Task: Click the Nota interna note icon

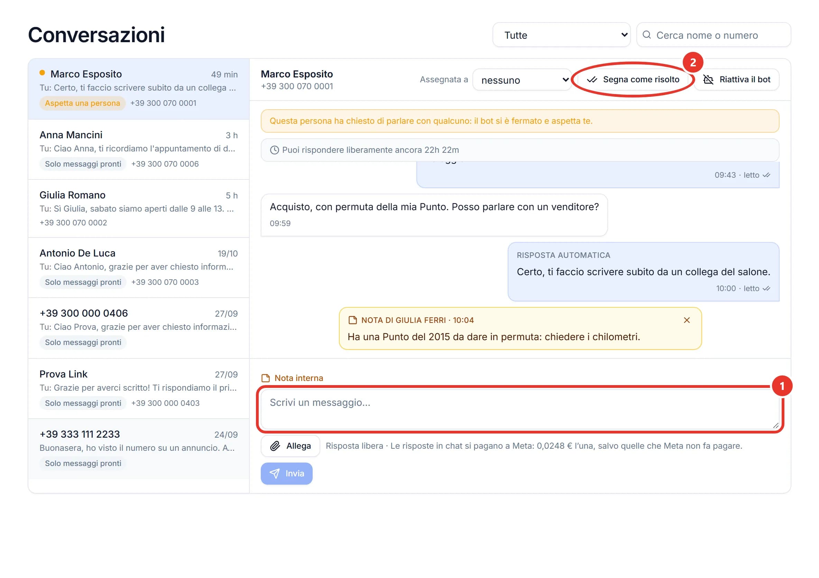Action: (x=266, y=378)
